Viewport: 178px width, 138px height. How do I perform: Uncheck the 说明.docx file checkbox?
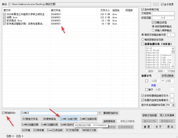point(4,17)
